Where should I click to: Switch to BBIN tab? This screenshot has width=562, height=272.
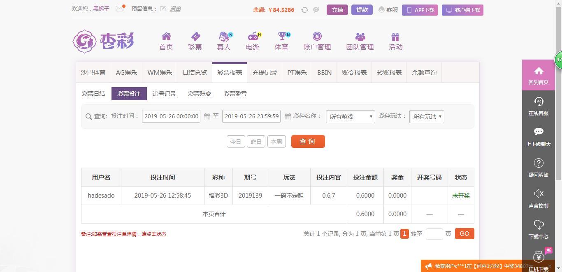pos(324,73)
